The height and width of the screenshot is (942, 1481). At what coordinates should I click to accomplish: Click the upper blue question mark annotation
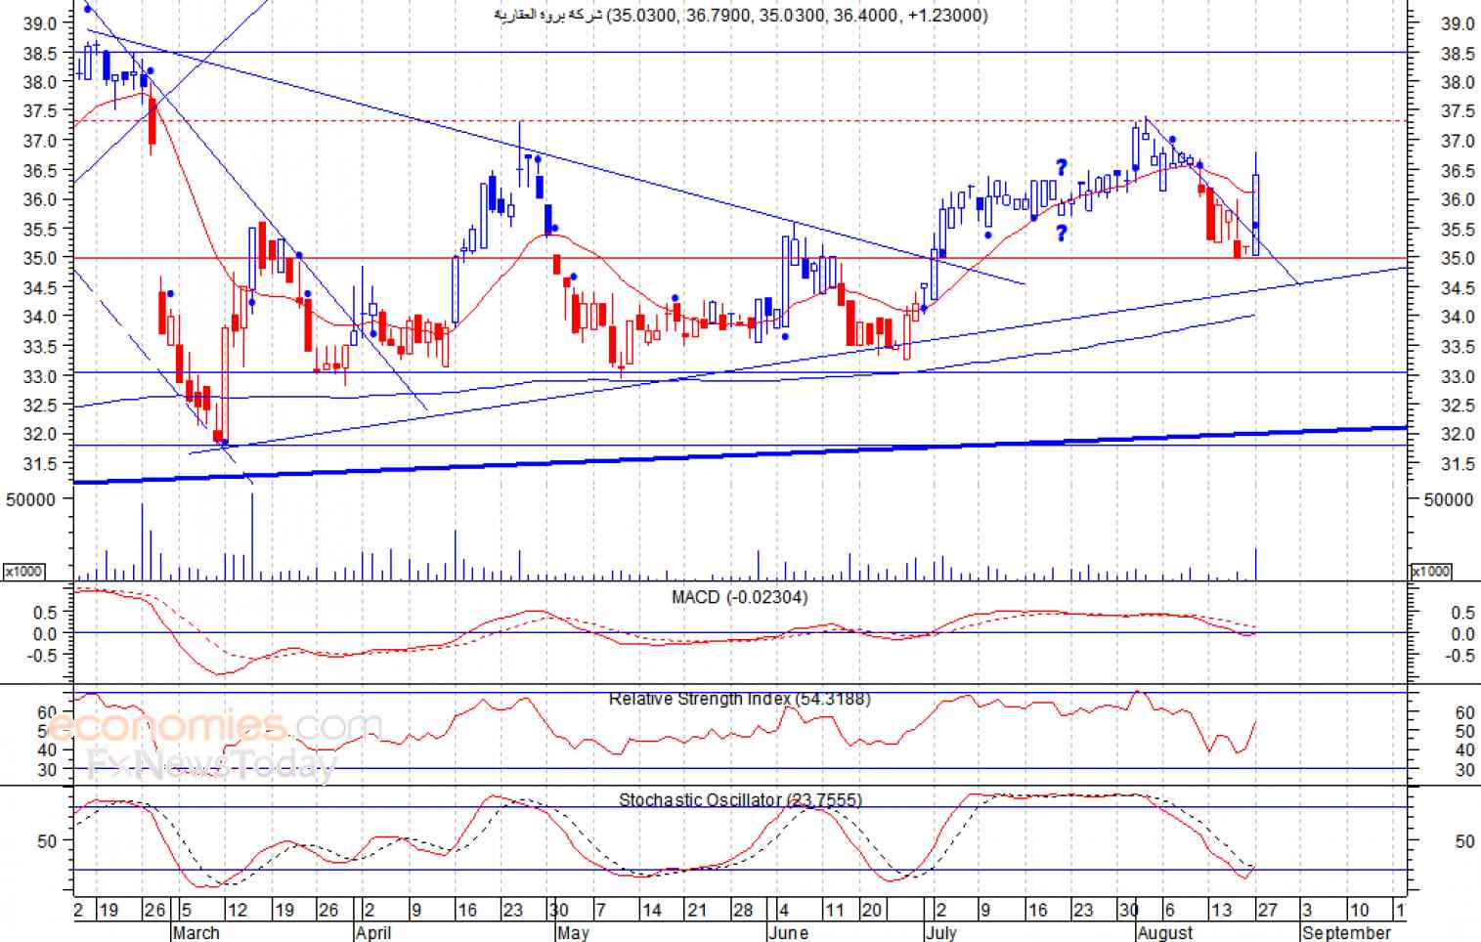pyautogui.click(x=1061, y=167)
